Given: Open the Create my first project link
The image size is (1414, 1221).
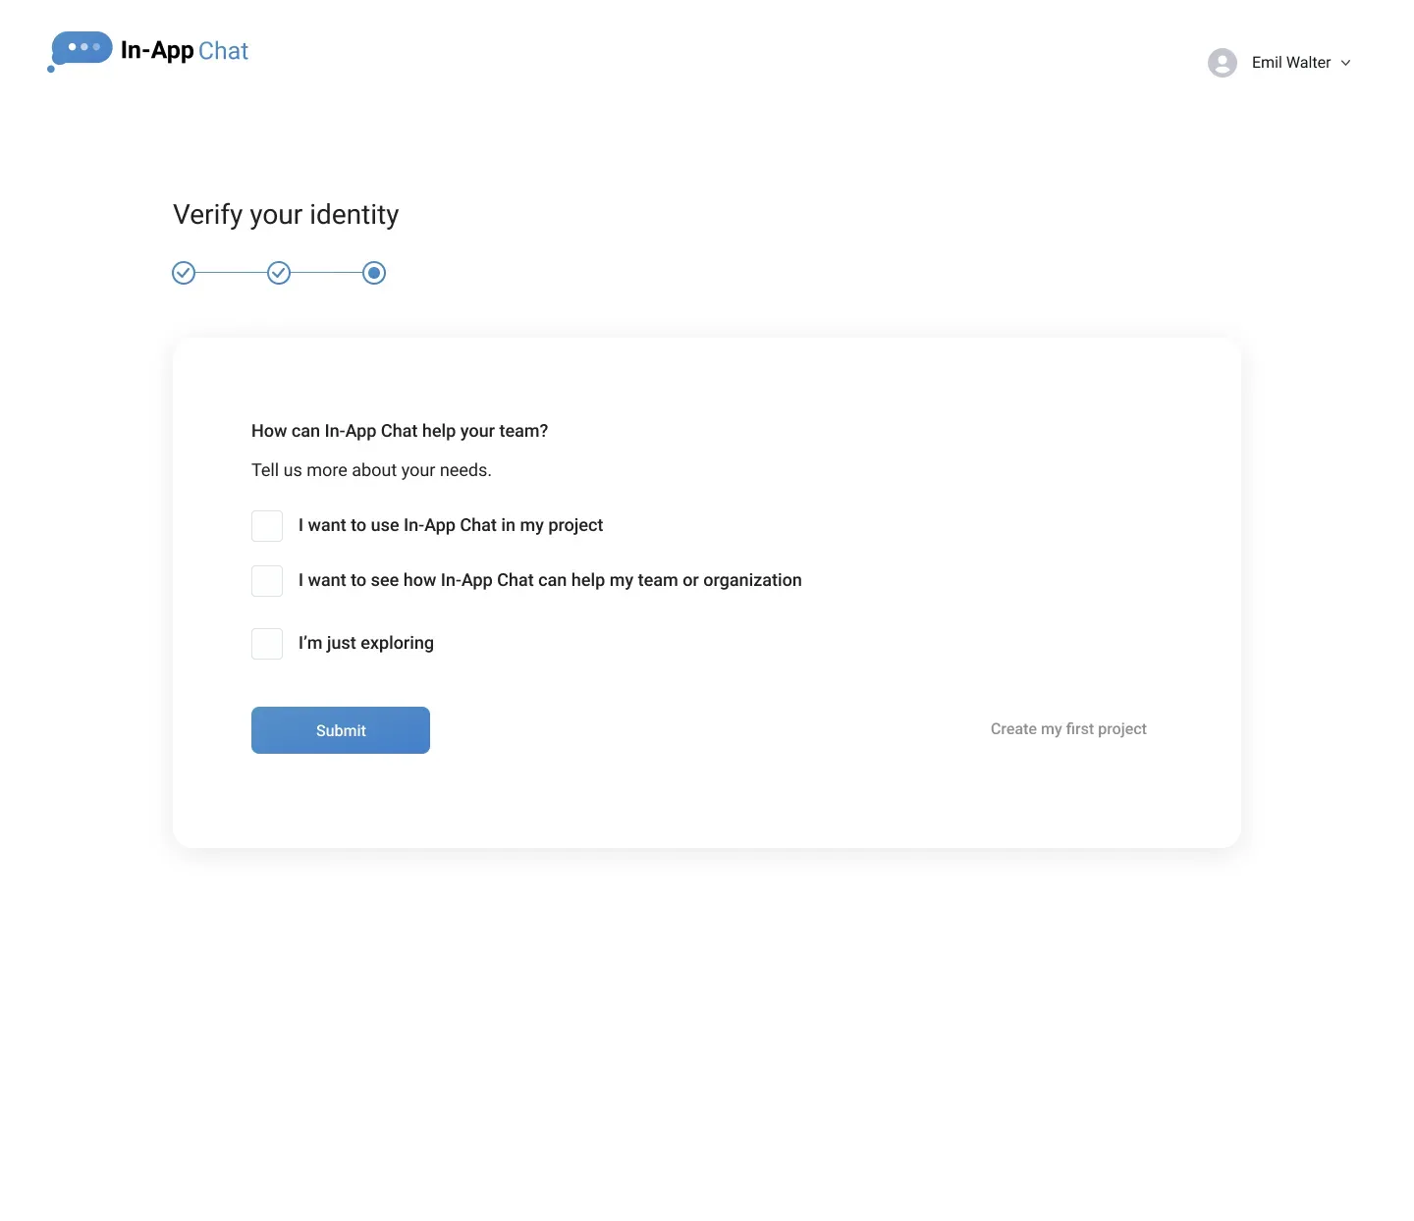Looking at the screenshot, I should pos(1068,729).
